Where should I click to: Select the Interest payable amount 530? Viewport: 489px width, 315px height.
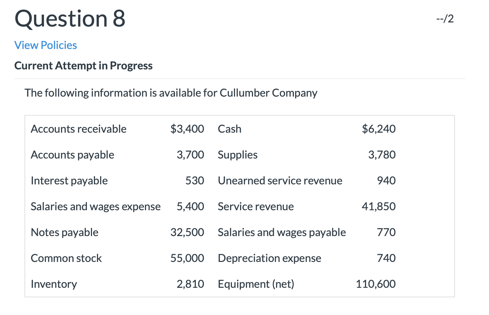(195, 181)
